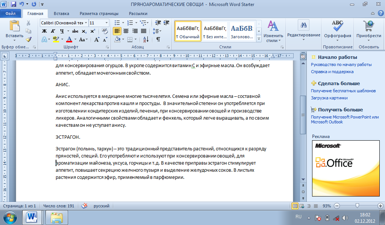Screen dimensions: 385x225
Task: Select the Обычный style thumbnail
Action: coord(188,31)
